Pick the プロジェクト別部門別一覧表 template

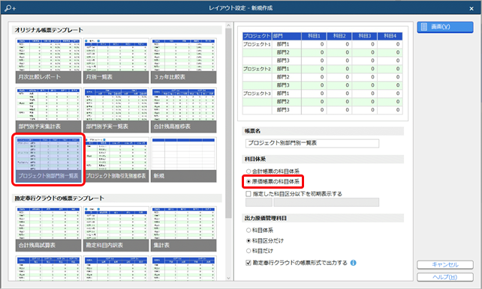tap(49, 159)
